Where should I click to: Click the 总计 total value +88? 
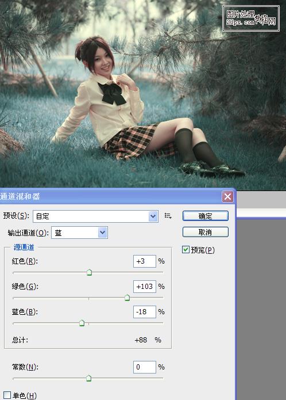click(x=141, y=340)
